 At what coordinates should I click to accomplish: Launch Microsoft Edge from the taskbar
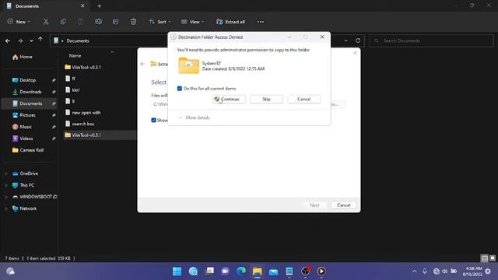[x=241, y=271]
